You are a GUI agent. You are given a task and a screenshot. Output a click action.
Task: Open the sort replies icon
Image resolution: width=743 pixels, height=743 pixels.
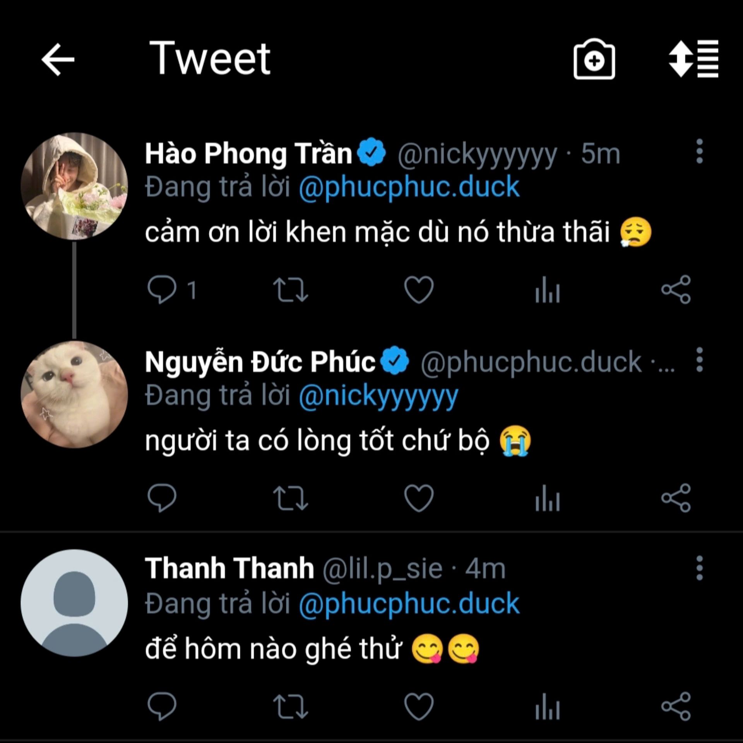pyautogui.click(x=693, y=59)
